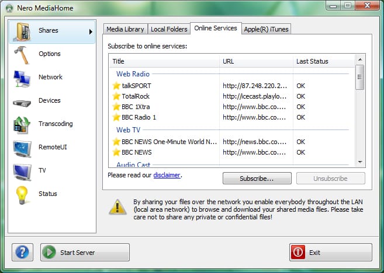This screenshot has height=273, width=384.
Task: Click the Start Server button
Action: [85, 252]
